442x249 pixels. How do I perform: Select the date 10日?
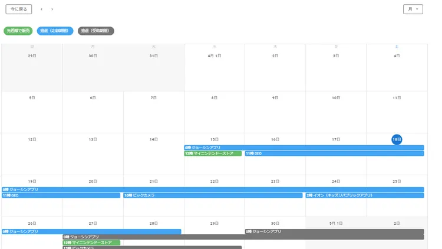(x=336, y=98)
